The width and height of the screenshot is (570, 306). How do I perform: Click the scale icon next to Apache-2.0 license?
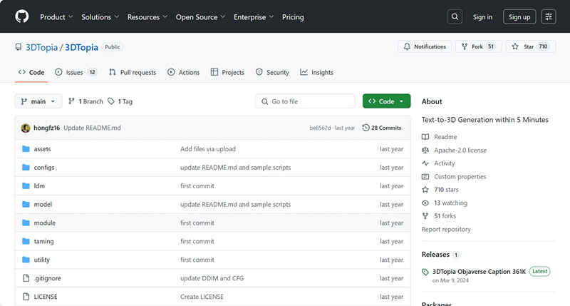click(425, 151)
